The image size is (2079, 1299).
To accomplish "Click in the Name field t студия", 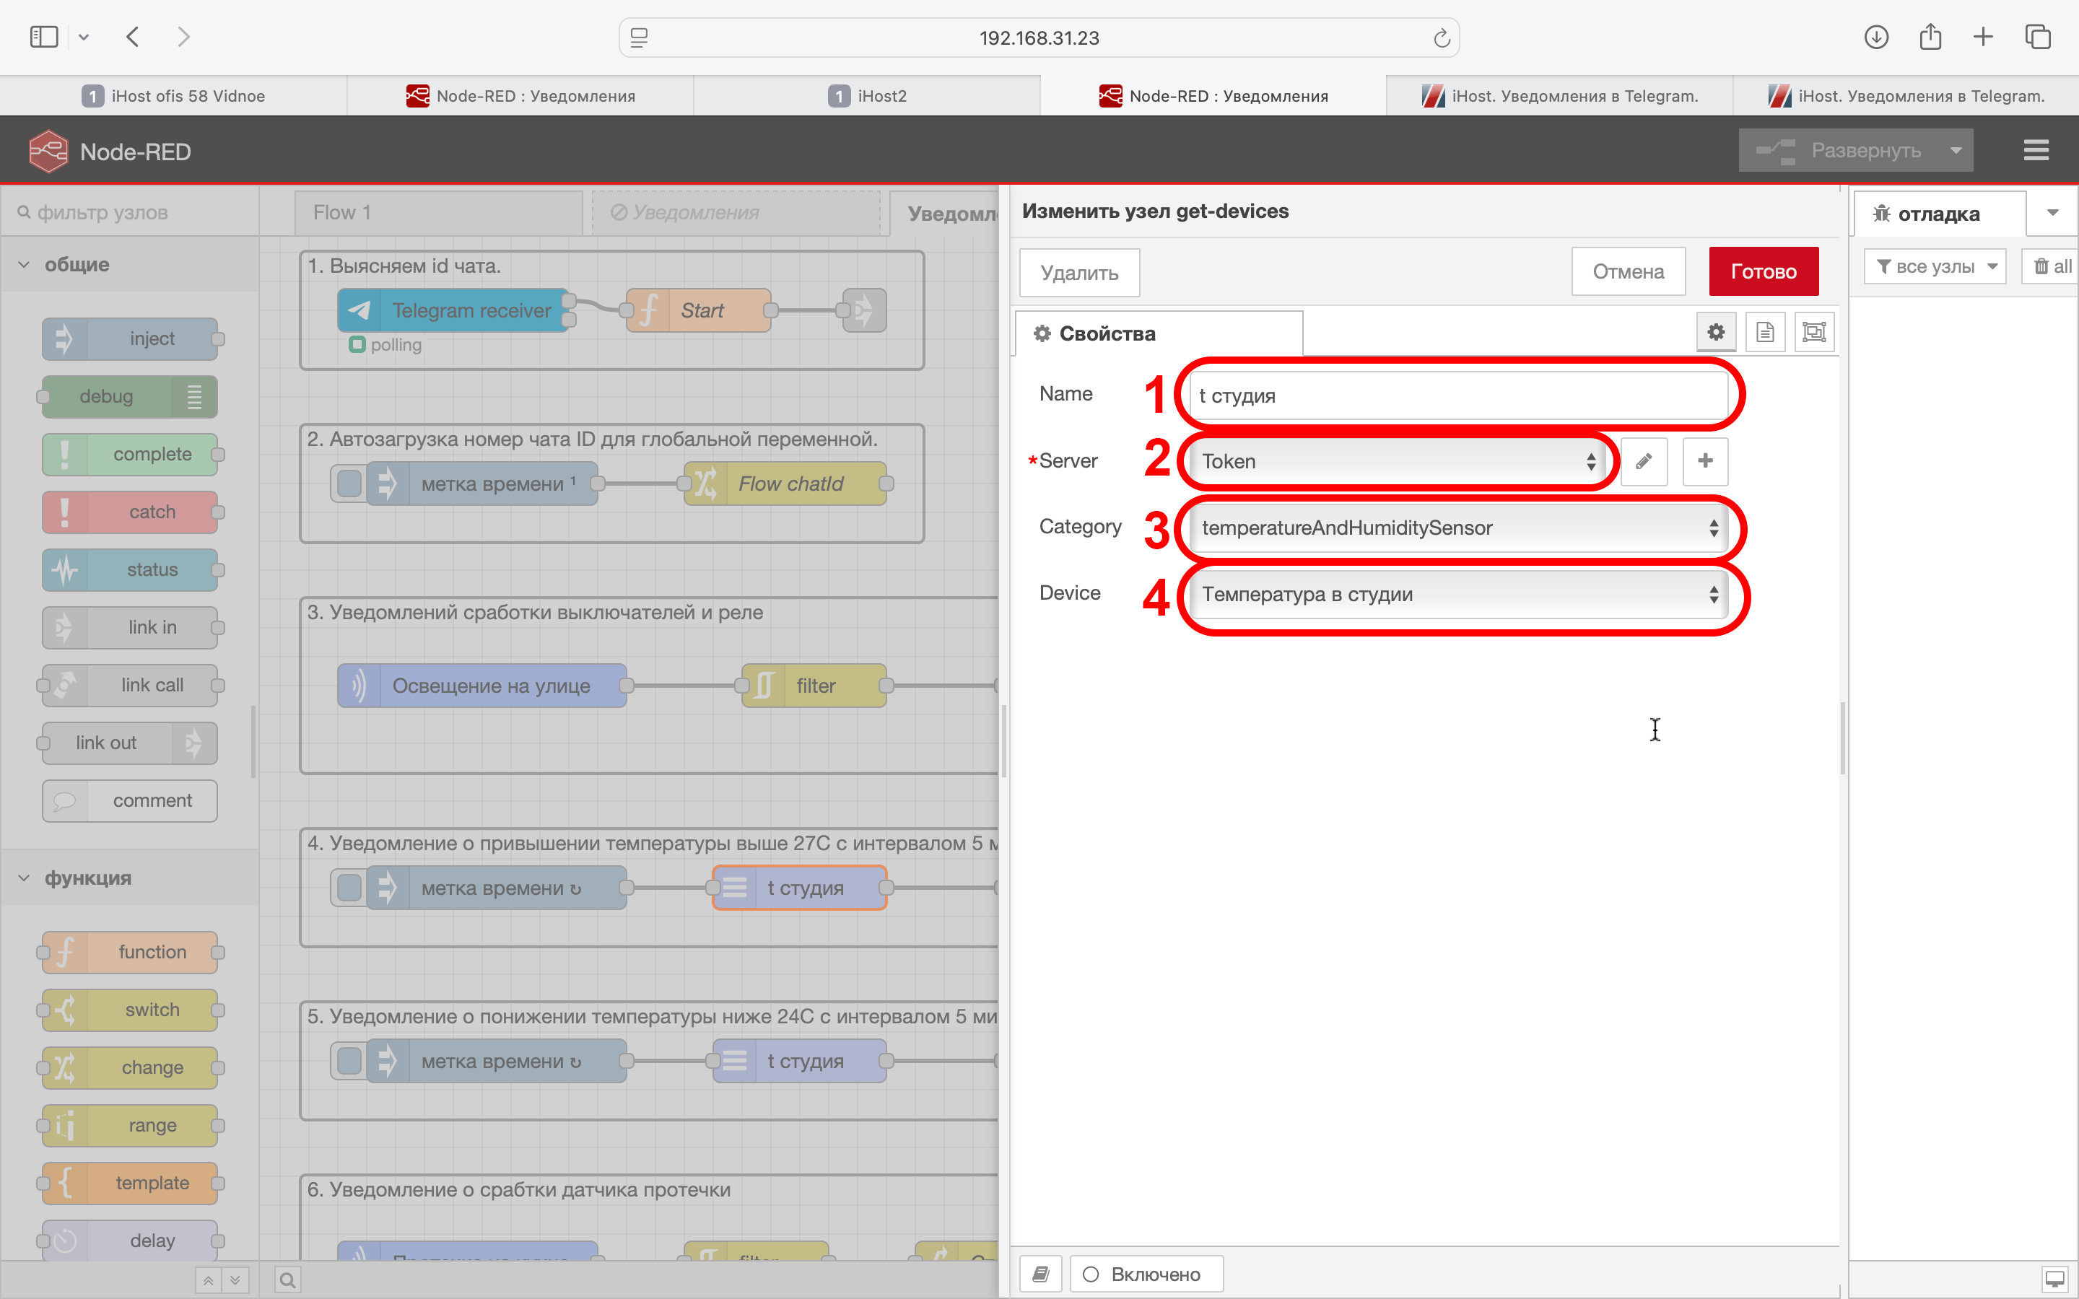I will (x=1458, y=395).
